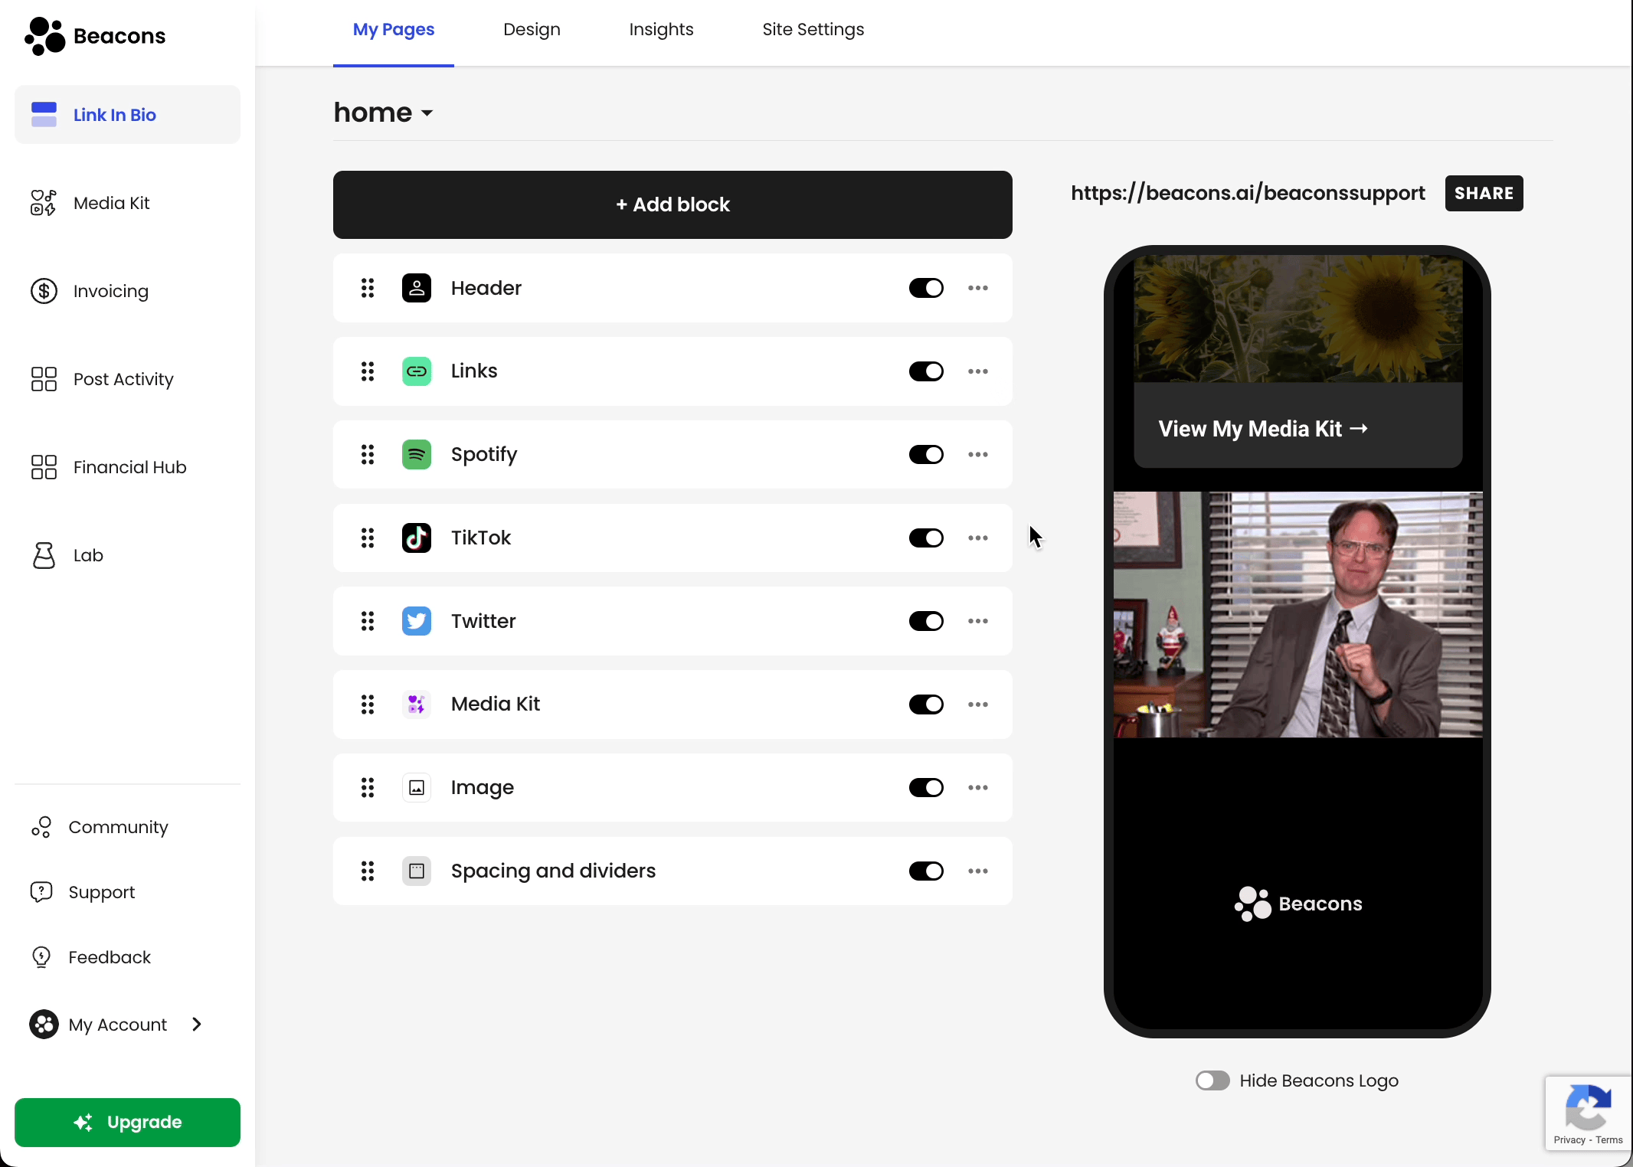1633x1167 pixels.
Task: Open the Insights tab
Action: pos(661,30)
